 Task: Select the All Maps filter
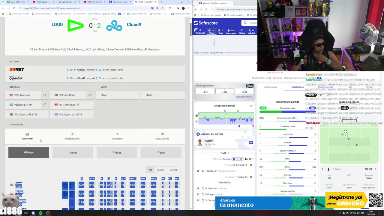28,152
